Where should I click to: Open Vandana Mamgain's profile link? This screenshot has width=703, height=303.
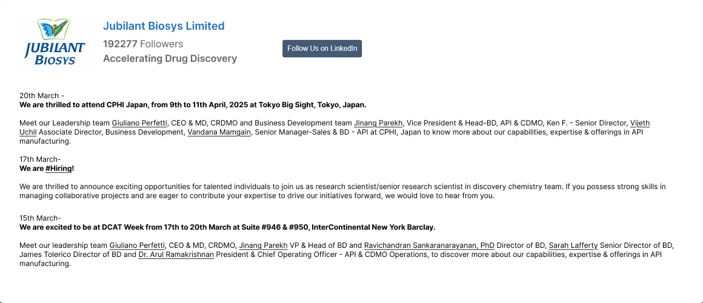pos(219,132)
